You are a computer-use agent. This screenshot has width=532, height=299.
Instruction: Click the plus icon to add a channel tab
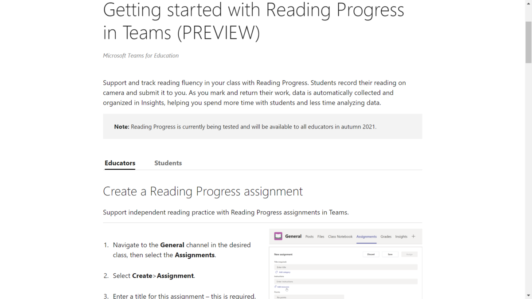click(x=414, y=236)
